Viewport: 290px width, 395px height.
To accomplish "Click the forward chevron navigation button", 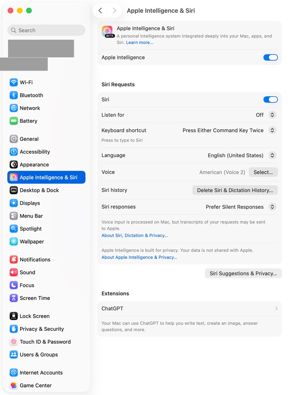I will click(114, 10).
